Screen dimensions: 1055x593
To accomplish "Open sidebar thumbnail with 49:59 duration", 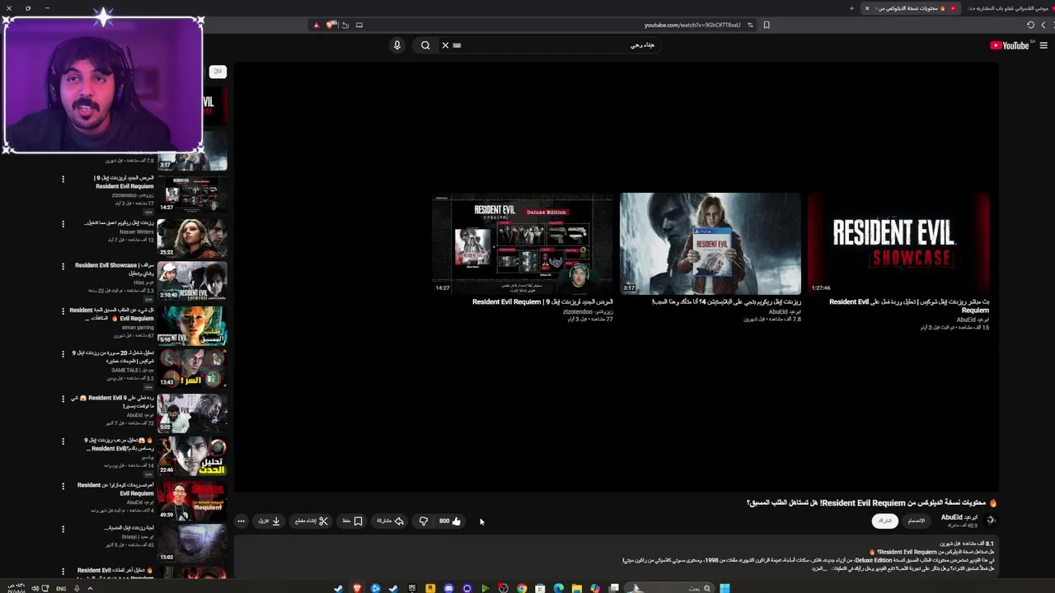I will coord(192,500).
